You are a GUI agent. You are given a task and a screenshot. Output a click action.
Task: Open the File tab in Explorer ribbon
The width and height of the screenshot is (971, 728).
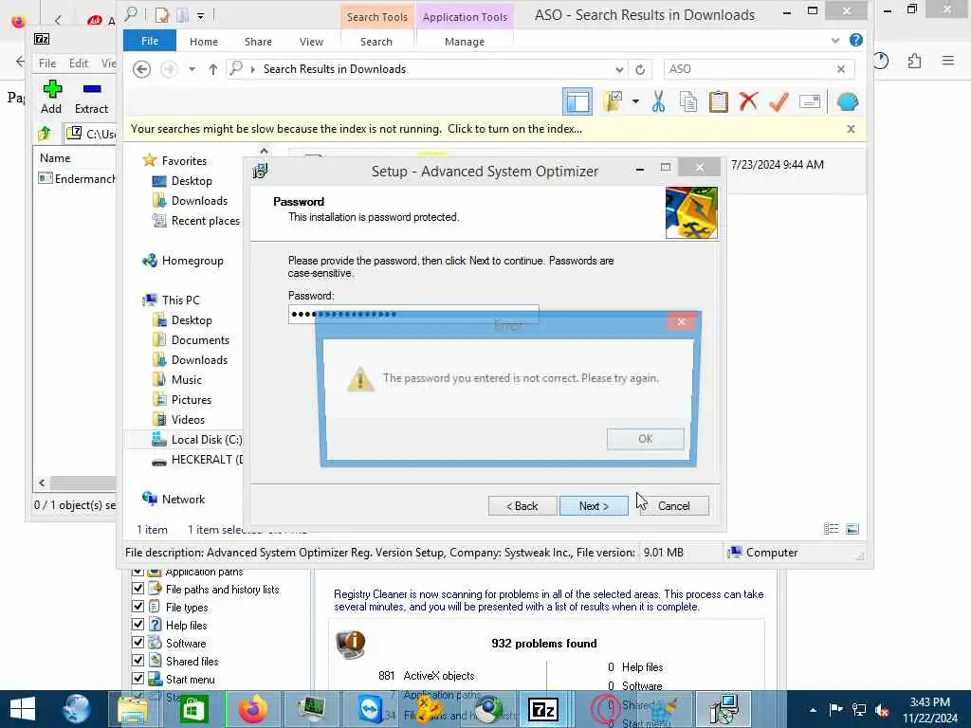click(150, 41)
